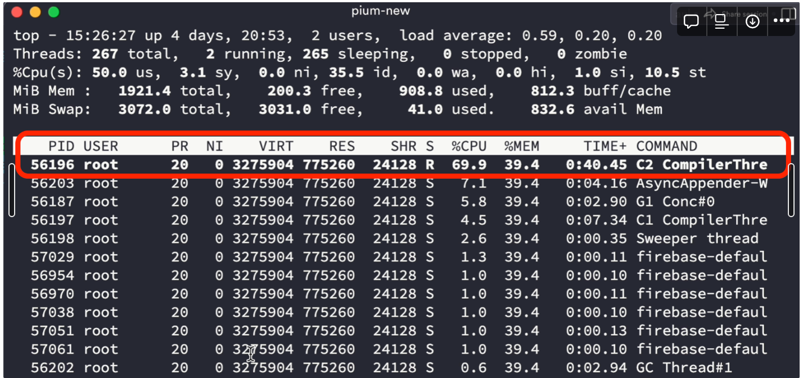Image resolution: width=803 pixels, height=378 pixels.
Task: Open the comment bubble icon in the overlay toolbar
Action: pyautogui.click(x=691, y=21)
